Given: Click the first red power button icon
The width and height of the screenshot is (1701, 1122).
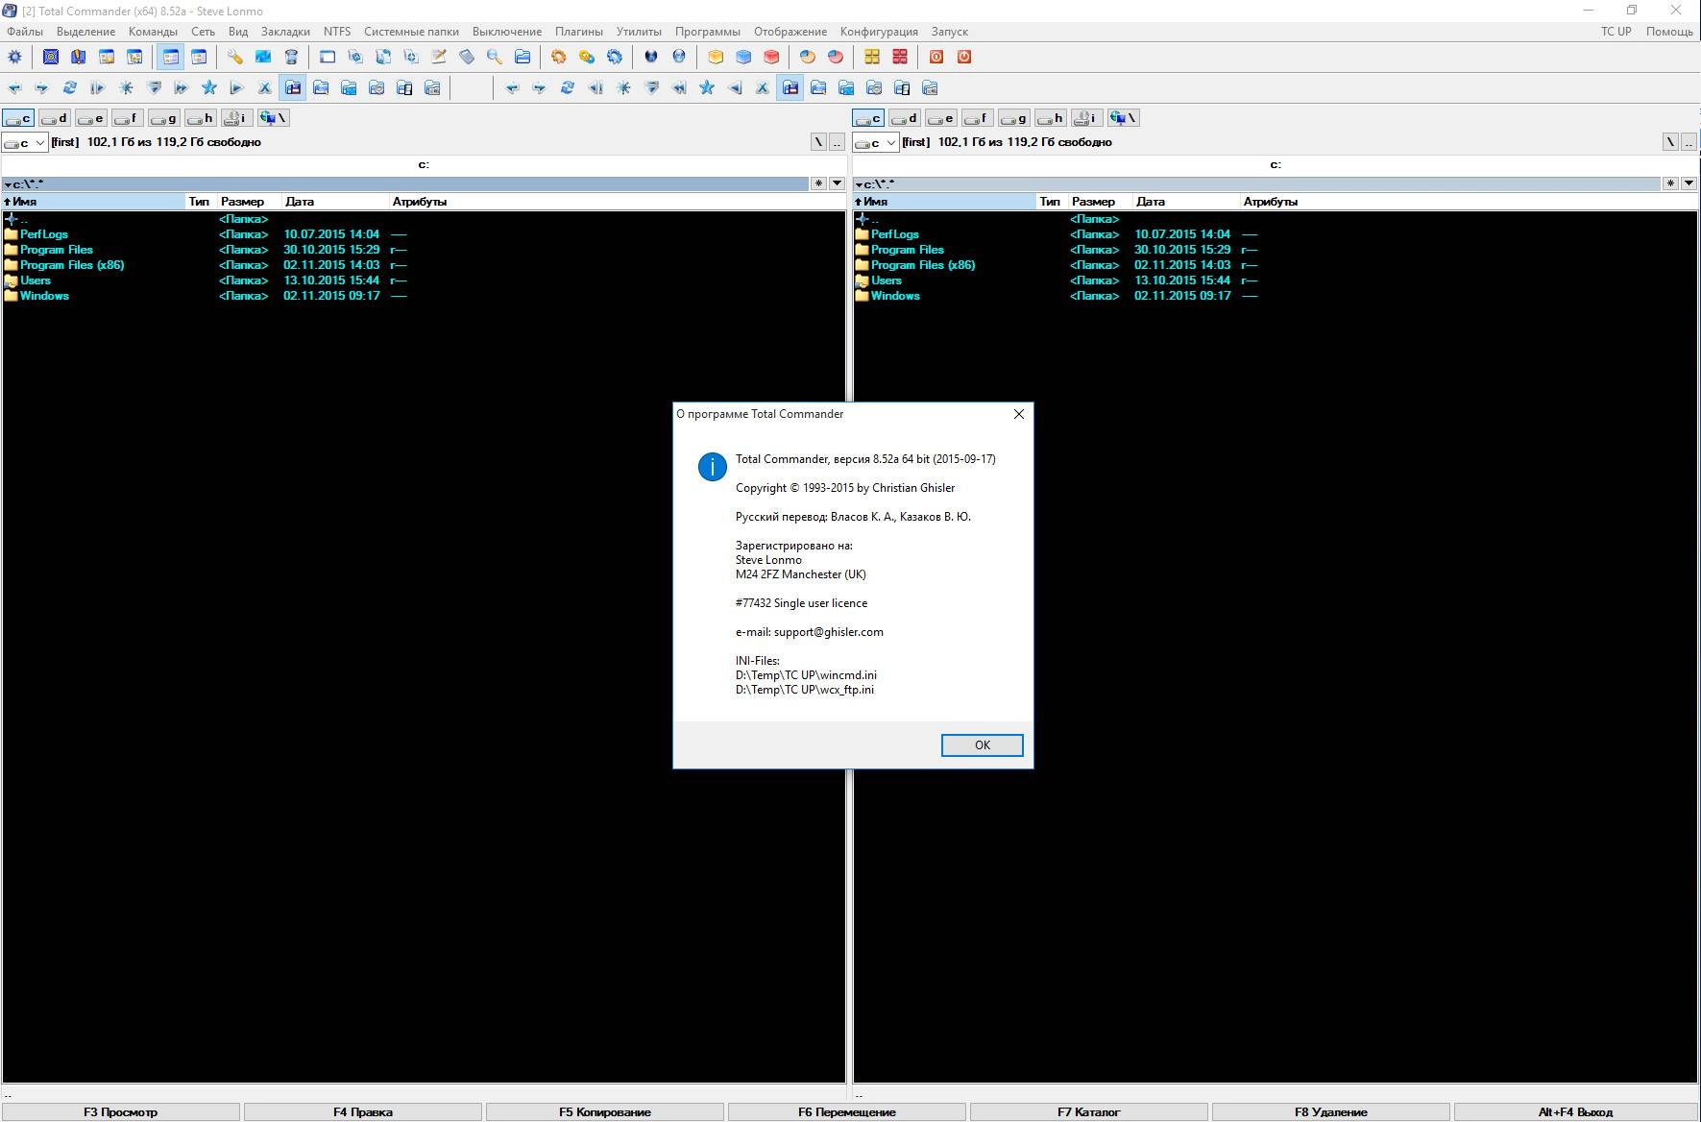Looking at the screenshot, I should pyautogui.click(x=936, y=57).
